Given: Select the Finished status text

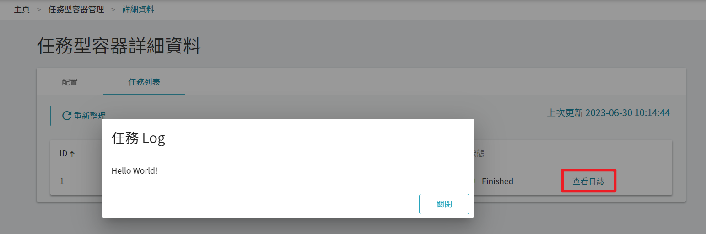Looking at the screenshot, I should point(497,181).
